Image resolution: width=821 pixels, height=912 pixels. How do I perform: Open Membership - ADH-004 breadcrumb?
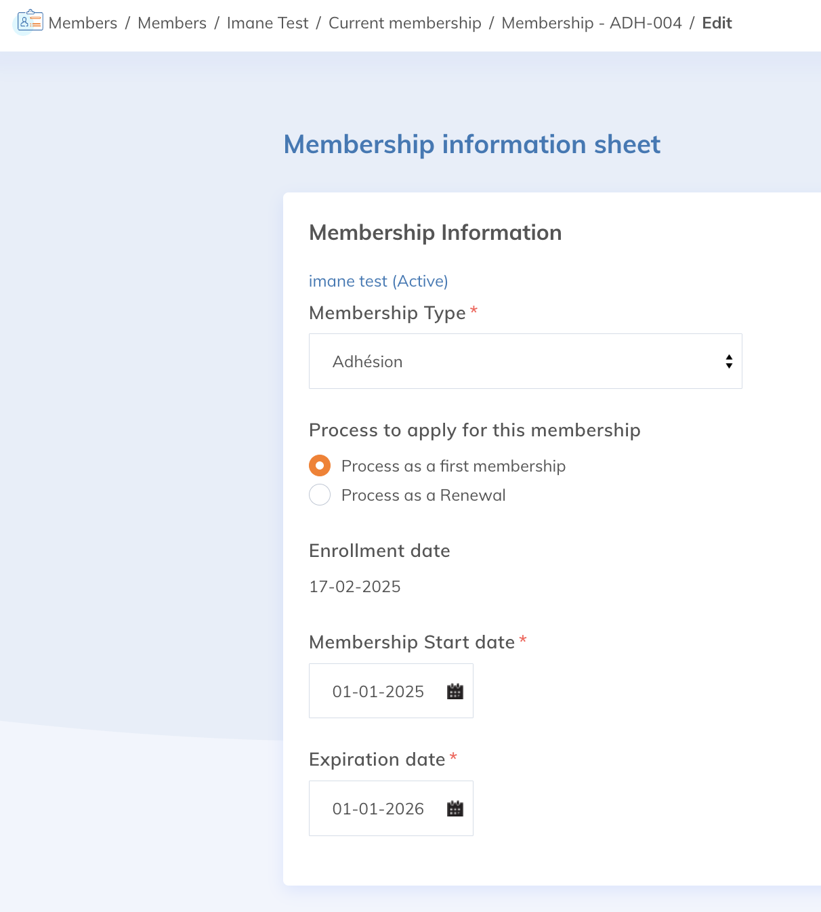point(591,23)
